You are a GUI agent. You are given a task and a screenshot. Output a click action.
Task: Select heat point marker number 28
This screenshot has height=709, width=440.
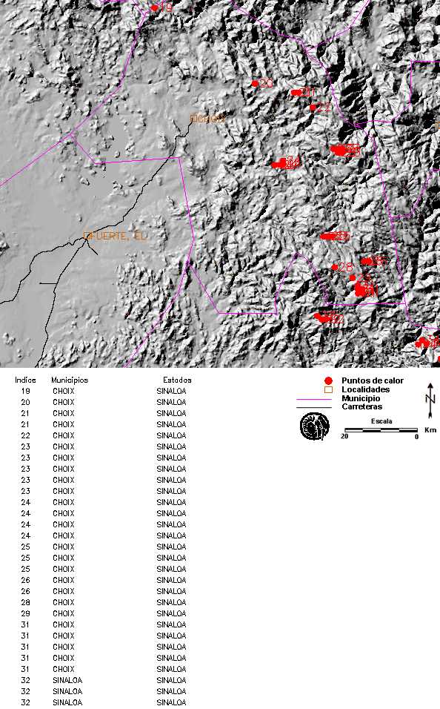click(x=335, y=267)
